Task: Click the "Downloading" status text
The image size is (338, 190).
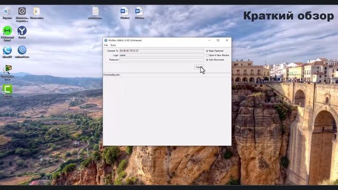Action: pyautogui.click(x=112, y=75)
